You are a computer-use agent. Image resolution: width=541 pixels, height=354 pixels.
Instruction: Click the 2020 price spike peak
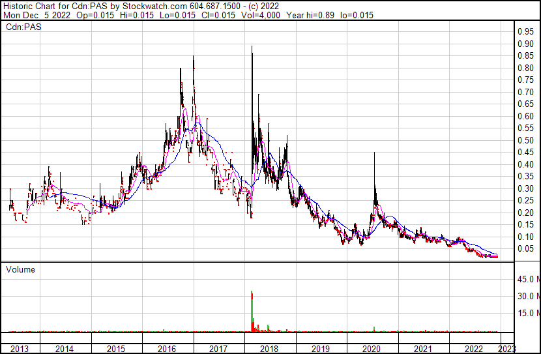pyautogui.click(x=373, y=154)
